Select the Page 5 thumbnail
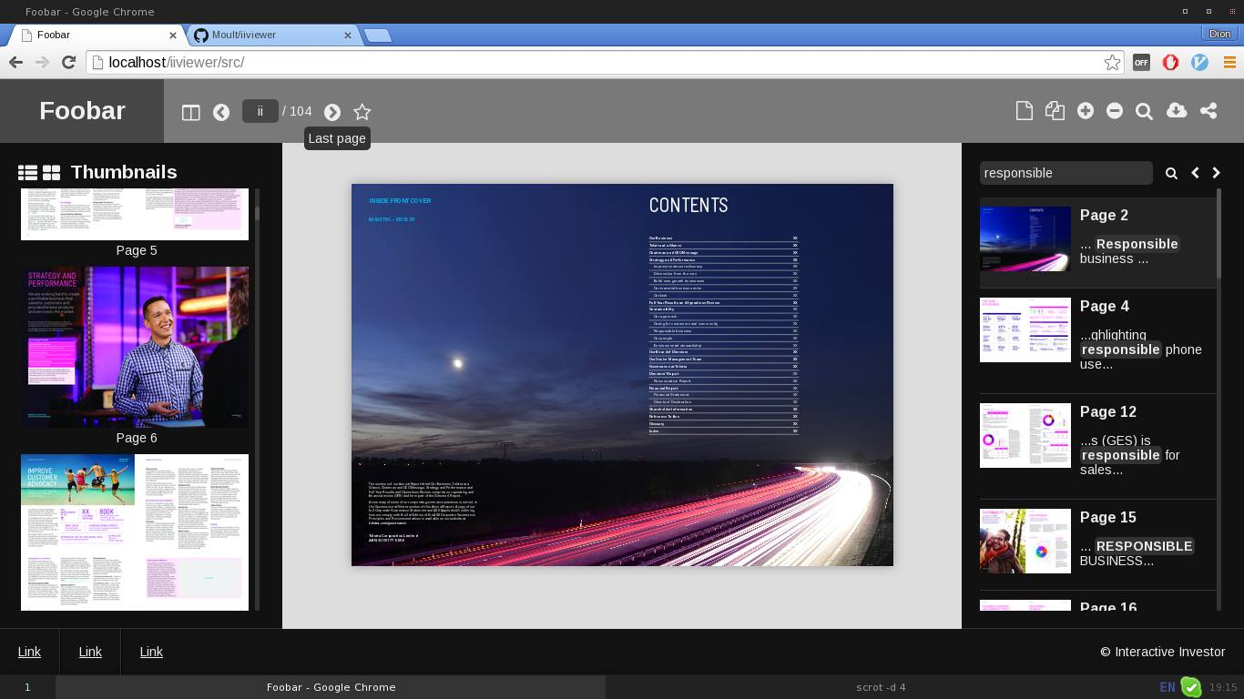Screen dimensions: 1244x699 coord(135,215)
